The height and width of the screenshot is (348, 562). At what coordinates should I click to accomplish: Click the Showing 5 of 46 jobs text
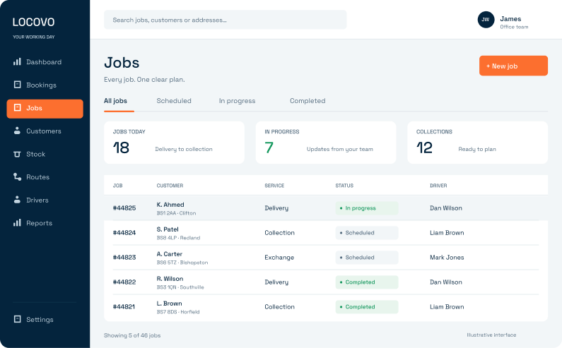[132, 335]
